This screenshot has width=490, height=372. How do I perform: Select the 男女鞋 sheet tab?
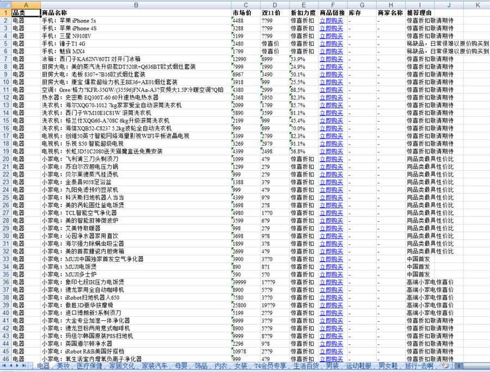tap(388, 365)
